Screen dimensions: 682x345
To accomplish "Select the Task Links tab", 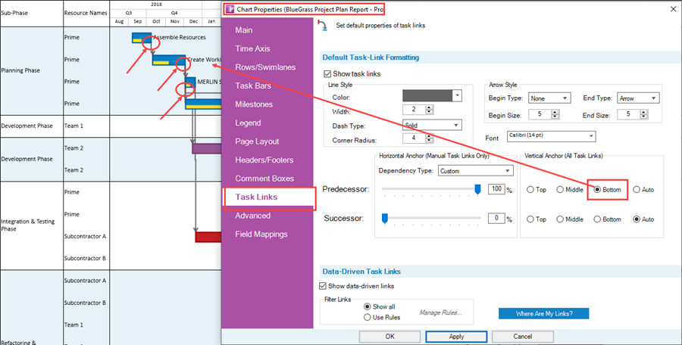I will tap(256, 197).
